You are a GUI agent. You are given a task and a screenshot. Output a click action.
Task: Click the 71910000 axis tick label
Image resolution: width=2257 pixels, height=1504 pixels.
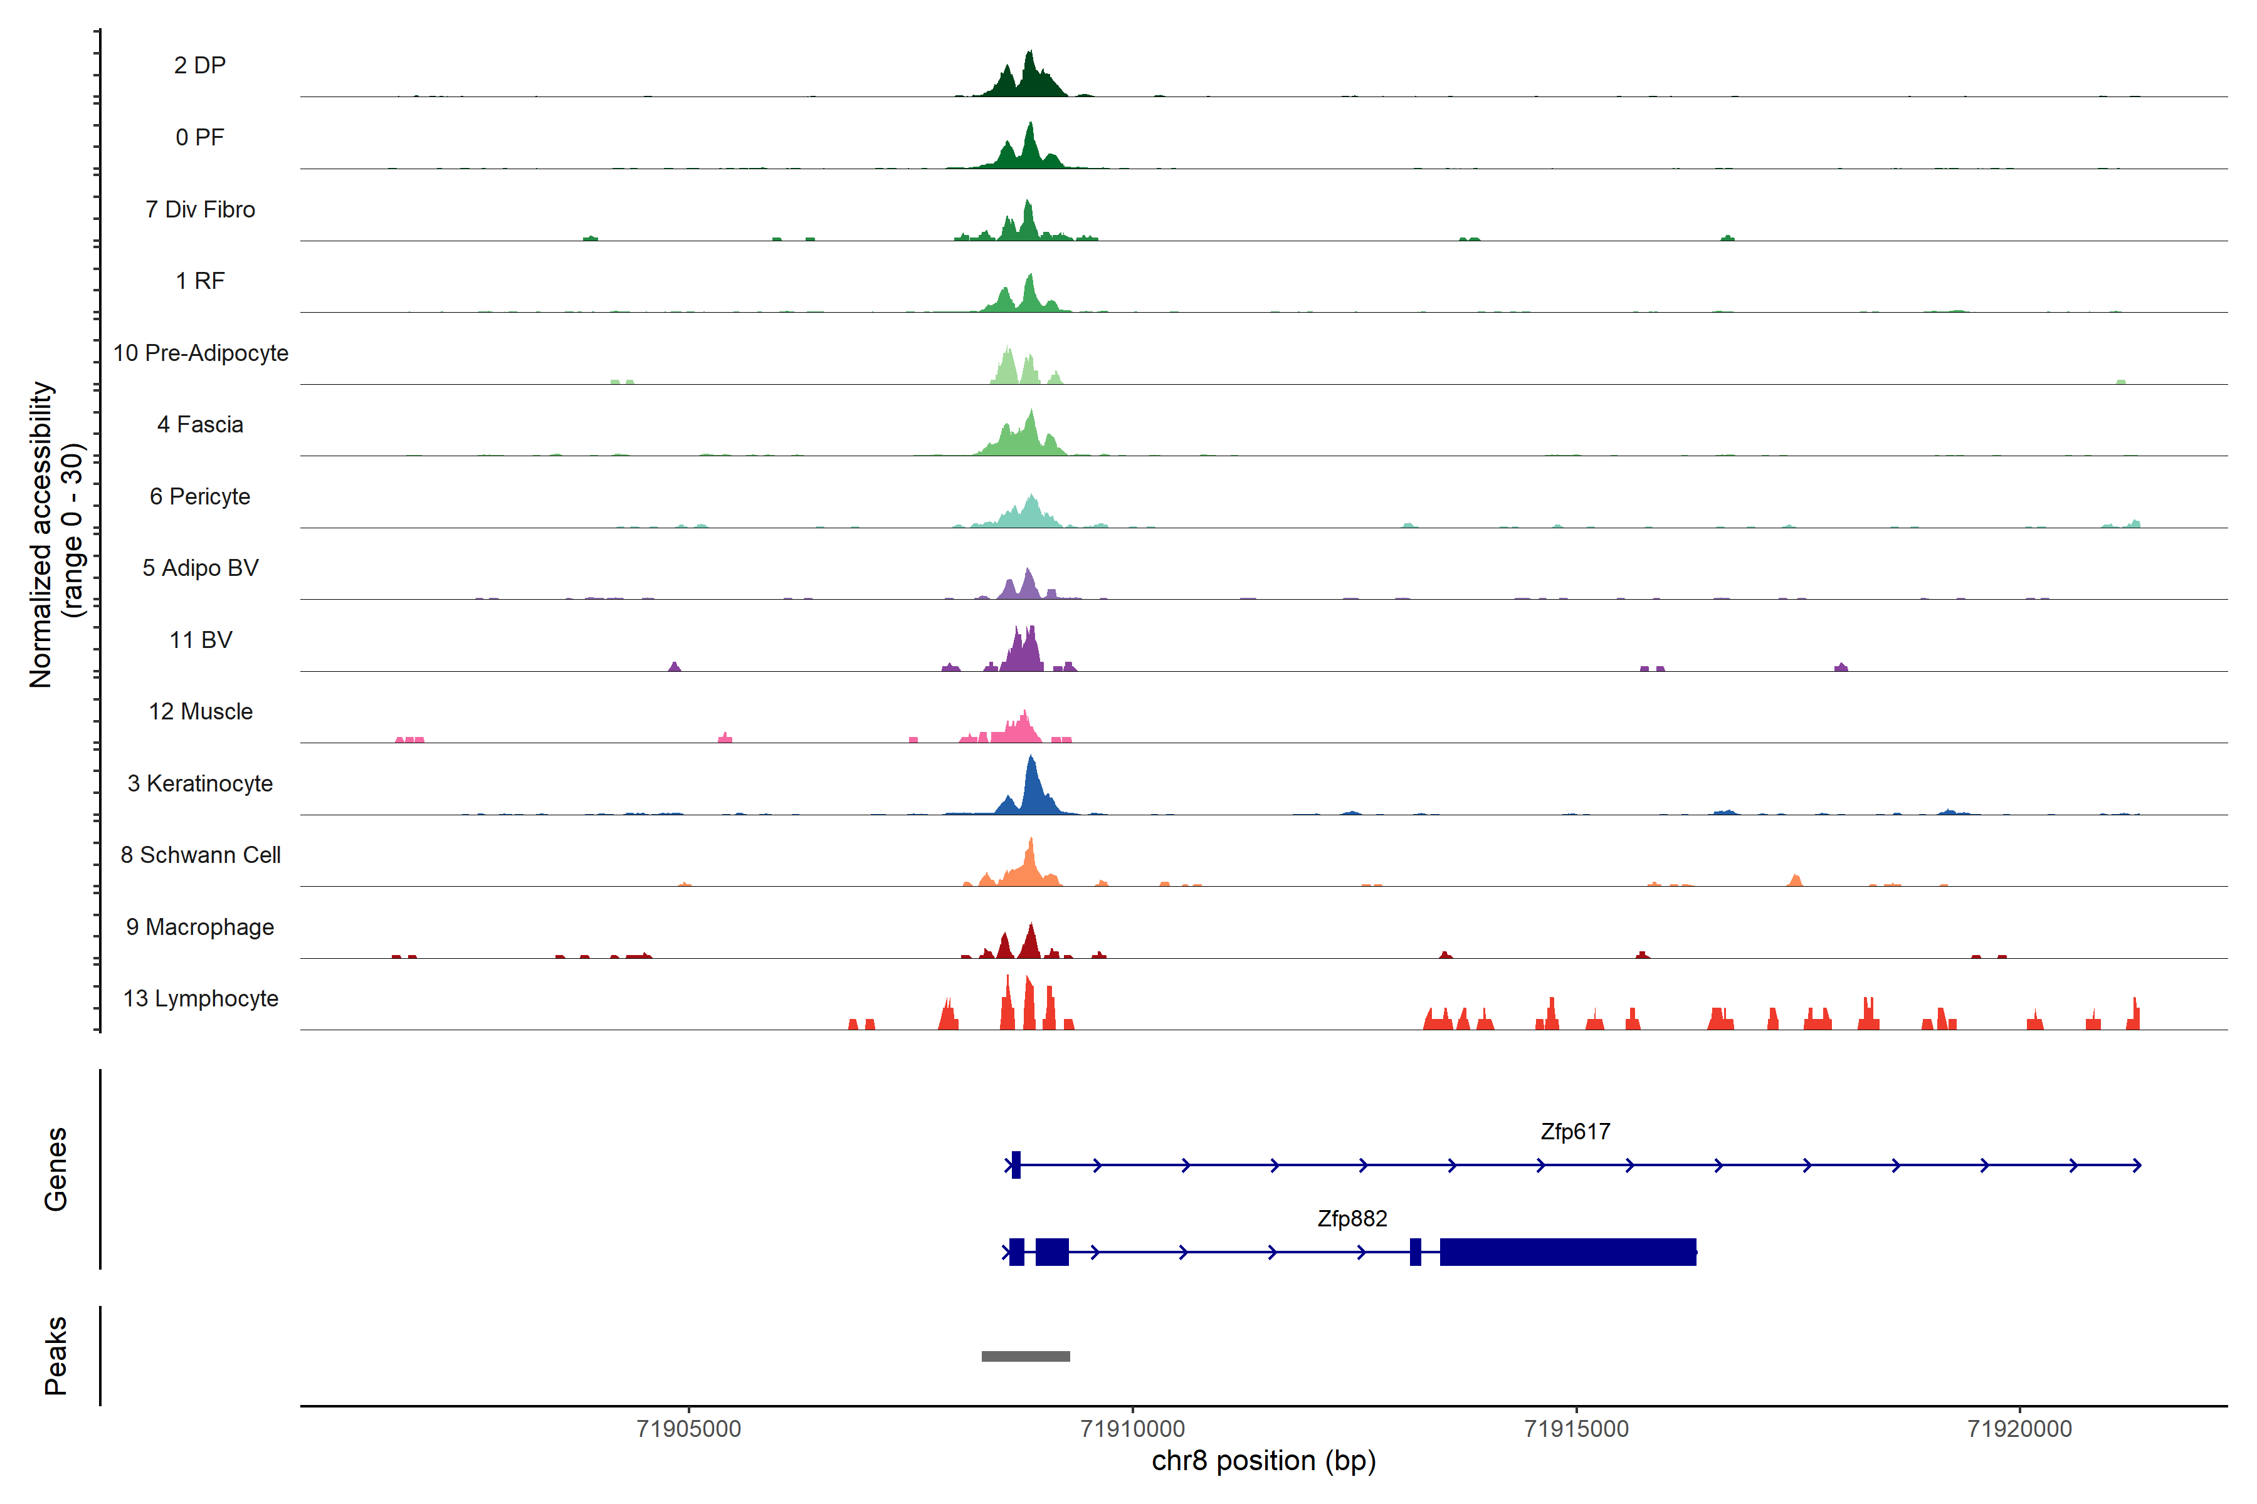click(1132, 1429)
